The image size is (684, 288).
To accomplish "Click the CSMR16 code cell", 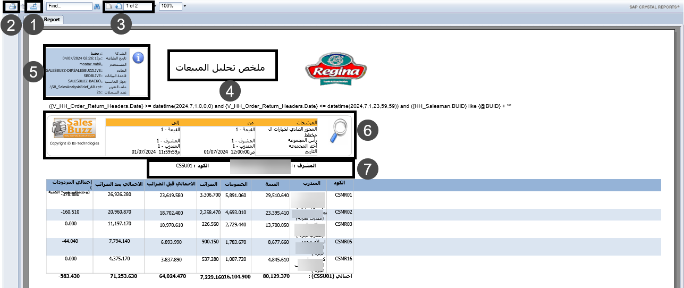I will click(x=343, y=258).
